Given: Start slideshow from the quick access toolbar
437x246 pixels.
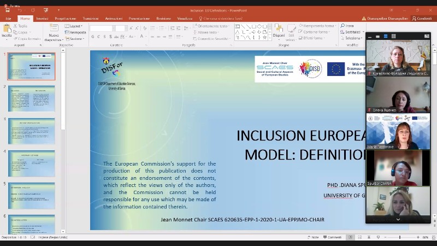Looking at the screenshot, I should pos(46,10).
